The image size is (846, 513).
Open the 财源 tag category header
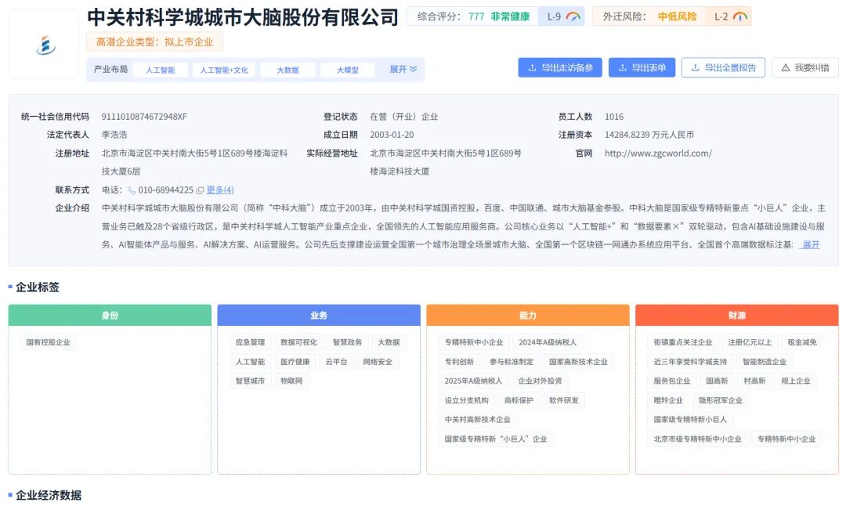pyautogui.click(x=736, y=316)
